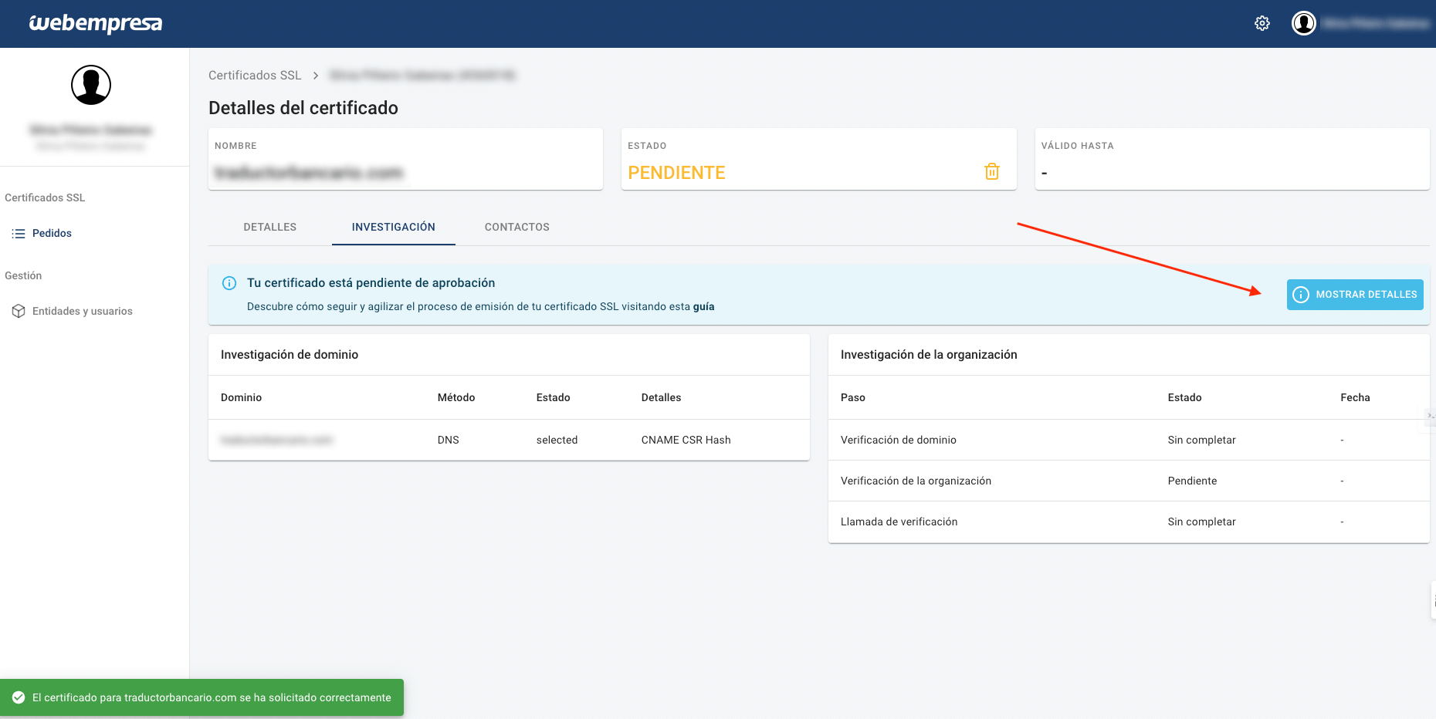Click the Certificados SSL sidebar section label
The image size is (1436, 719).
tap(45, 197)
